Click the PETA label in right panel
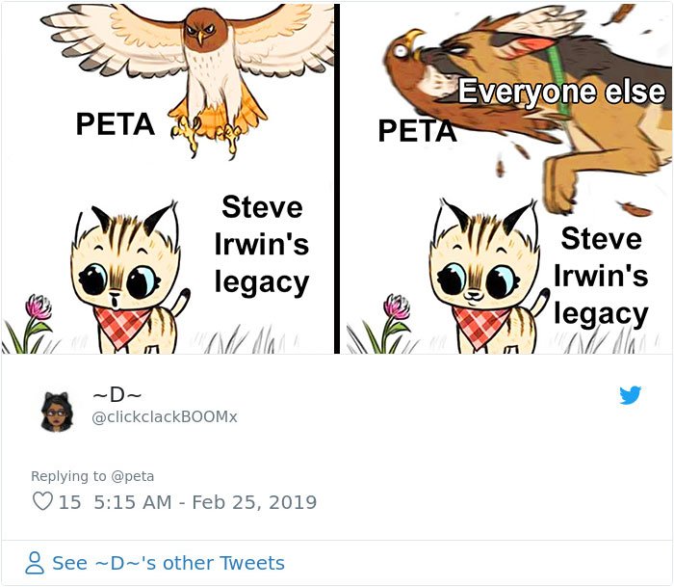 417,131
